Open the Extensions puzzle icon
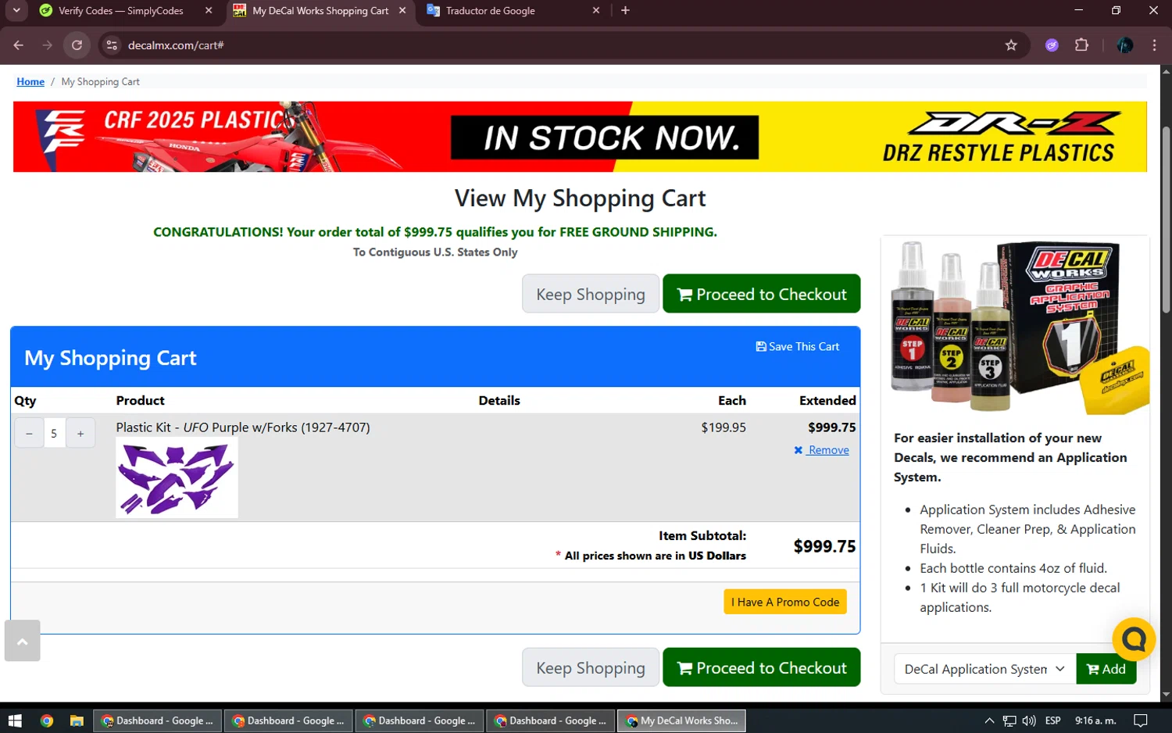Image resolution: width=1172 pixels, height=733 pixels. (1081, 45)
